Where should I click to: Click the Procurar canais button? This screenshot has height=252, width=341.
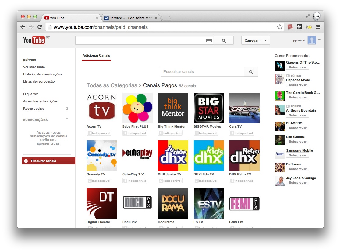pyautogui.click(x=48, y=161)
